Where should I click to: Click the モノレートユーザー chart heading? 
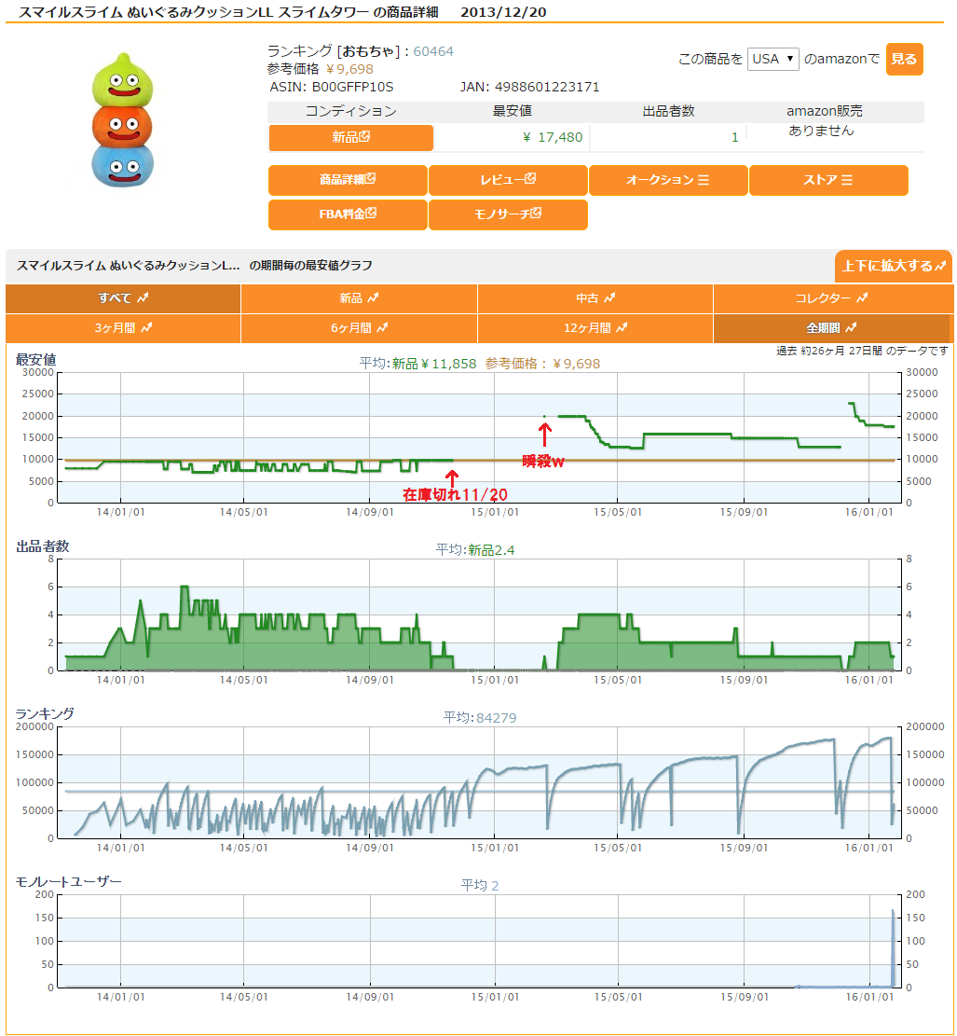pos(69,882)
